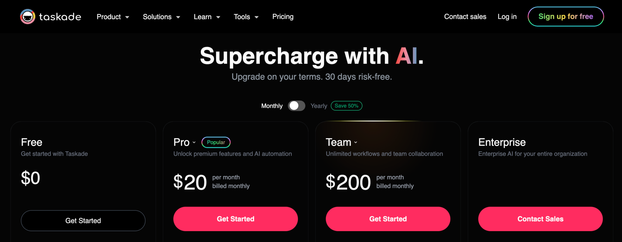The height and width of the screenshot is (242, 622).
Task: Click the Save 50% badge
Action: coord(346,106)
